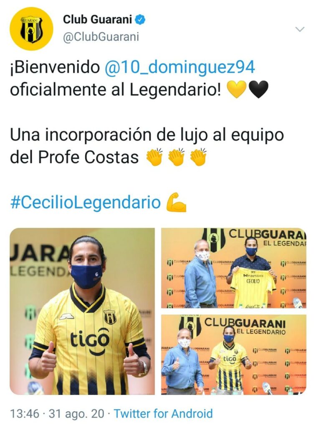The height and width of the screenshot is (428, 316).
Task: Open bottom-right photo with thumbs up
Action: pos(234,354)
